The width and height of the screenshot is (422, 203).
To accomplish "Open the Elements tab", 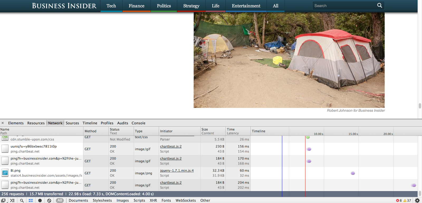I will 16,123.
